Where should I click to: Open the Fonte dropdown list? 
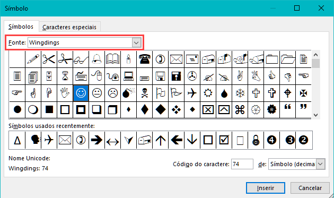tap(136, 42)
